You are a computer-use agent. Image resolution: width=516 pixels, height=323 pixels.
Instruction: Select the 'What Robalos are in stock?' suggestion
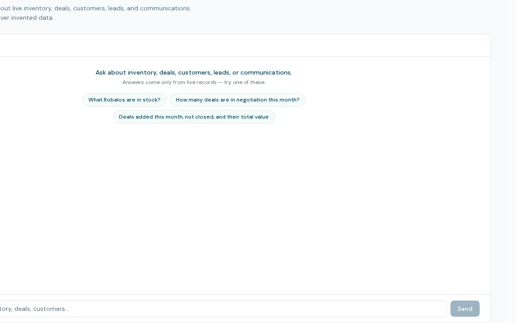click(124, 100)
